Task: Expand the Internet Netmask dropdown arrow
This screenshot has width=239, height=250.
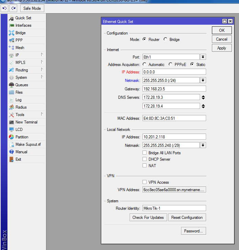Action: tap(203, 80)
